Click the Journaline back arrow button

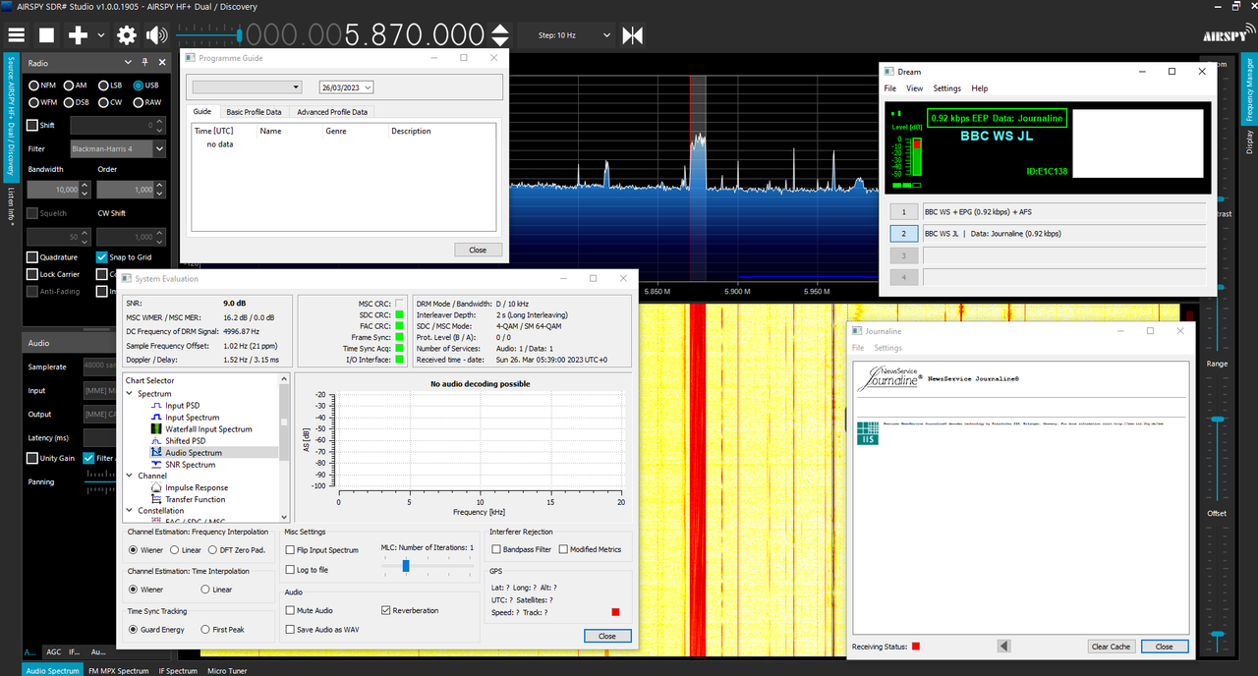click(1003, 647)
